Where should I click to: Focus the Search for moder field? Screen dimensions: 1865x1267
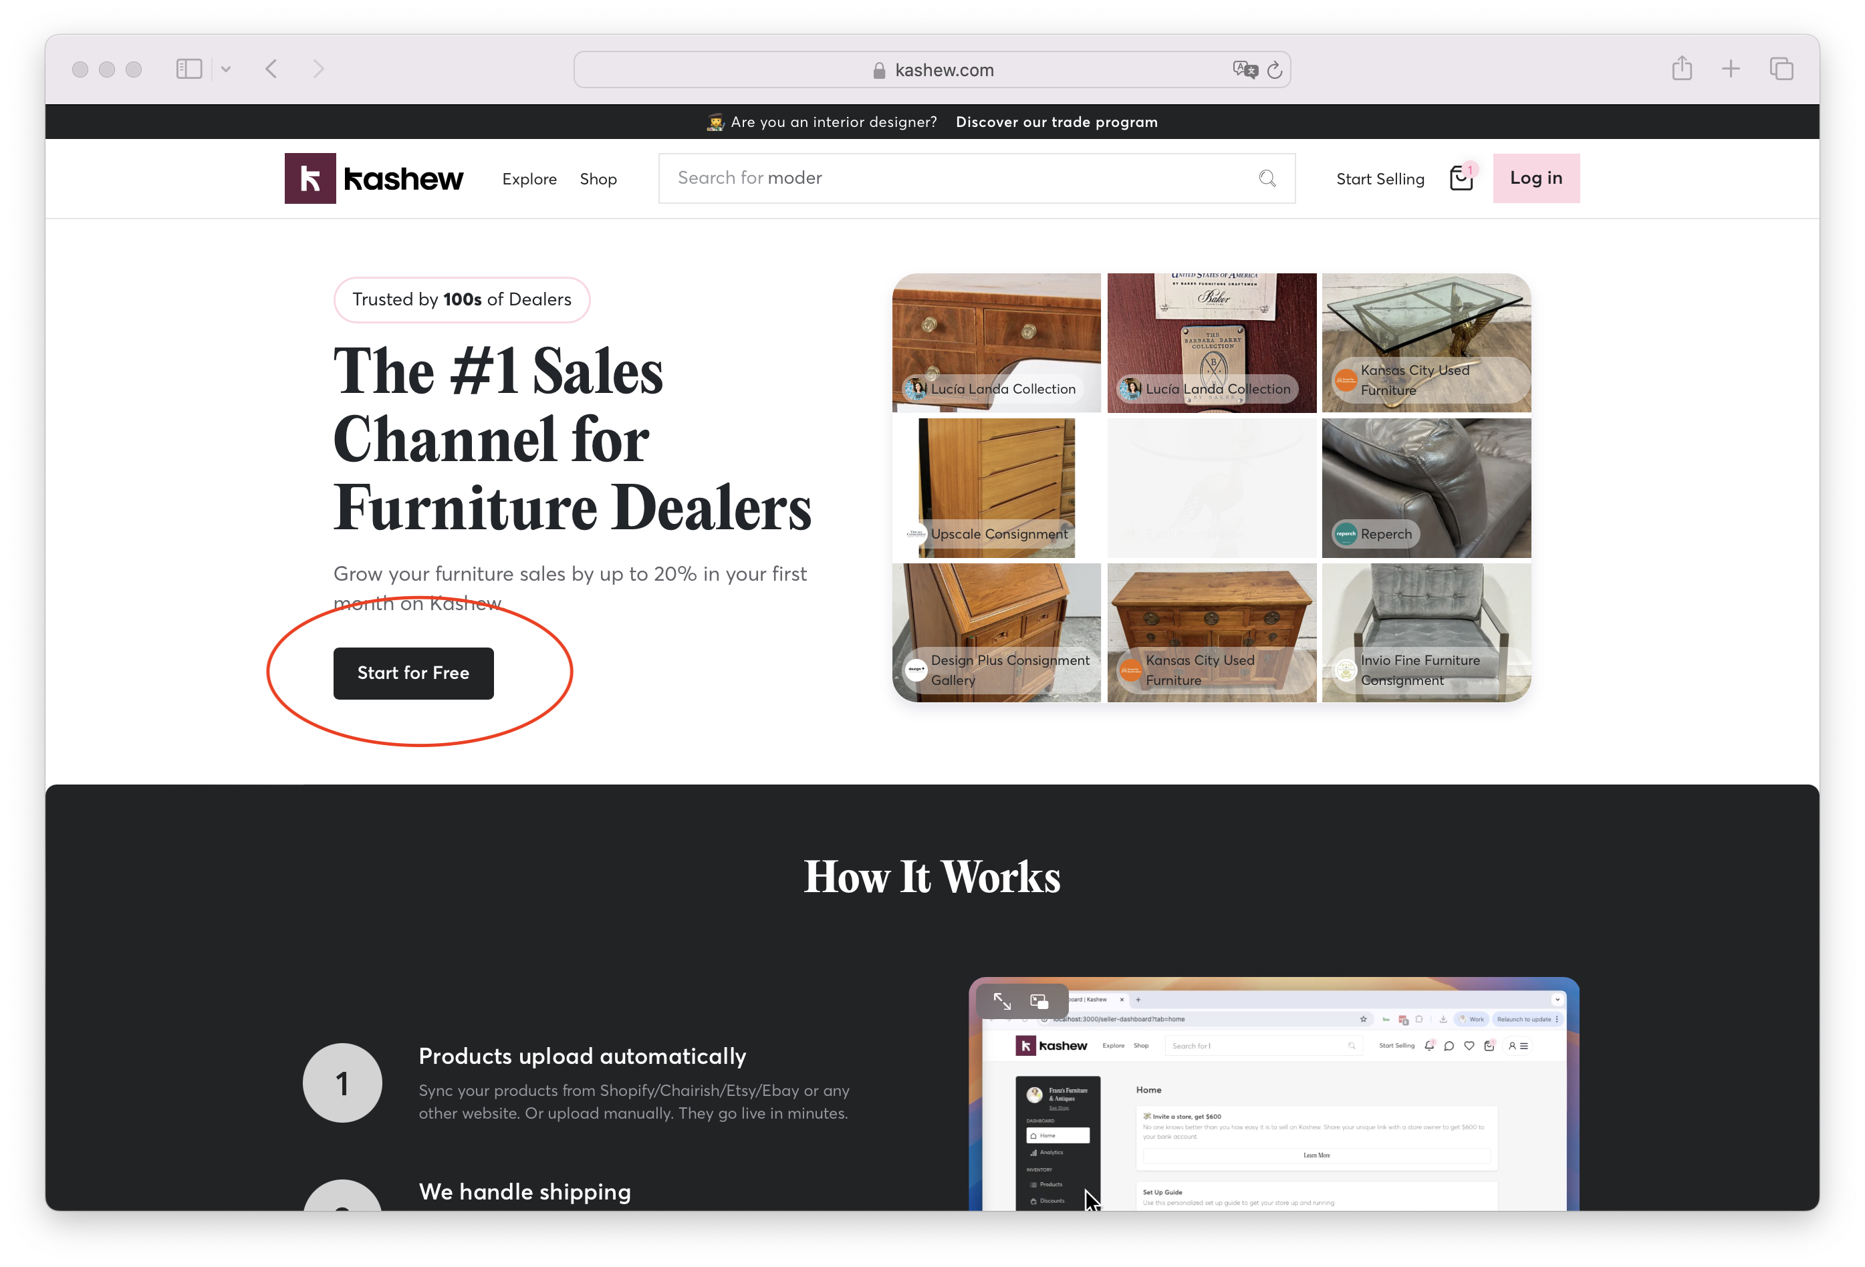(977, 178)
